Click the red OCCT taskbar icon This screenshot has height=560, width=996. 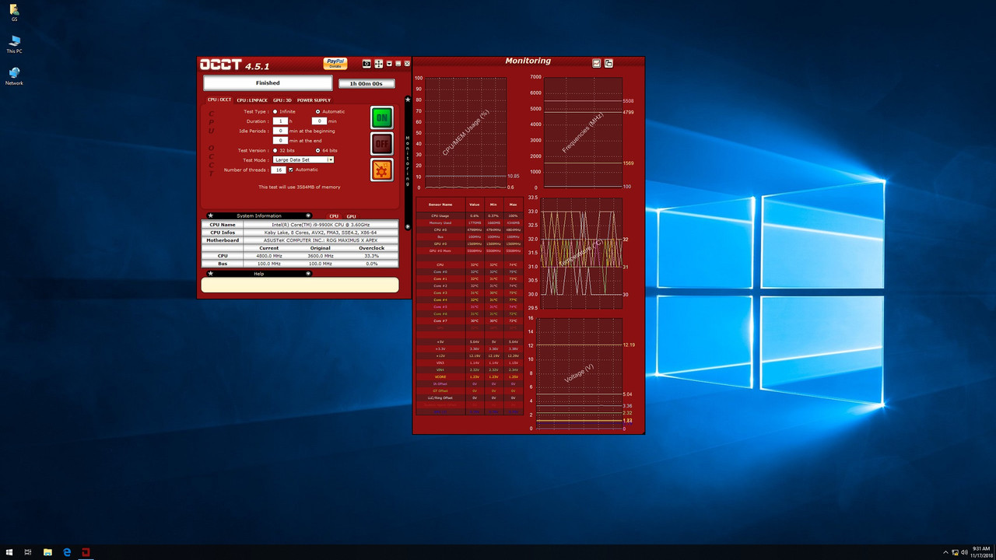point(86,552)
